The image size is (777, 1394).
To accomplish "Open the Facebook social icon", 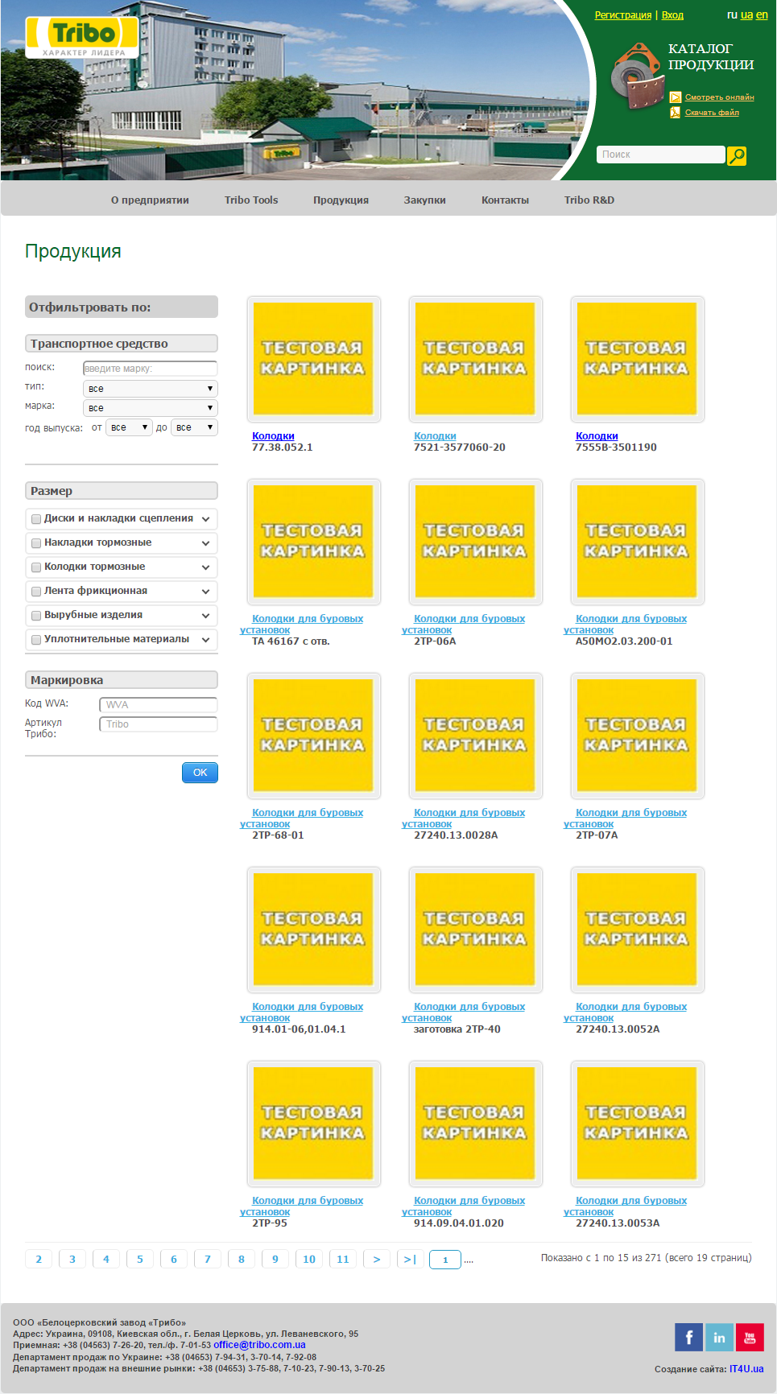I will [x=688, y=1337].
